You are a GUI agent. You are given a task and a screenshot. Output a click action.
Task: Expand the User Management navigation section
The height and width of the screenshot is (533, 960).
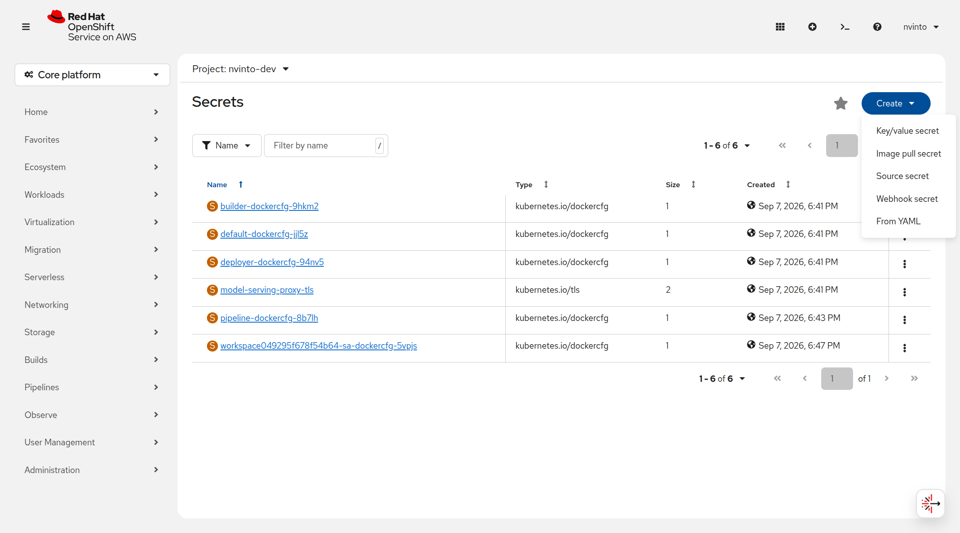coord(92,442)
